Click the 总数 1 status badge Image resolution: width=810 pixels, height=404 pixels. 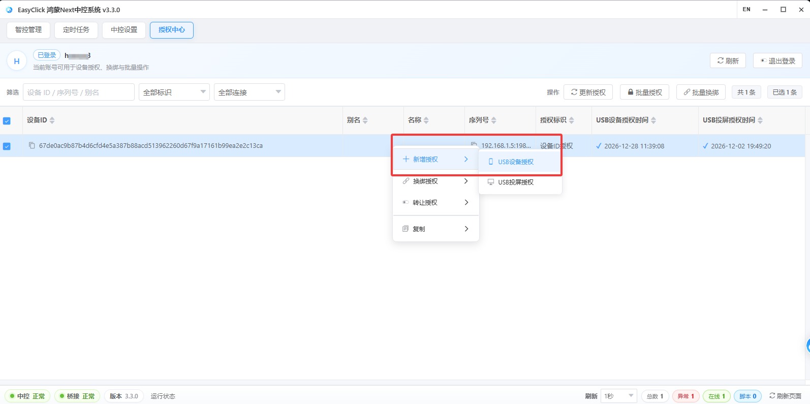(x=655, y=396)
